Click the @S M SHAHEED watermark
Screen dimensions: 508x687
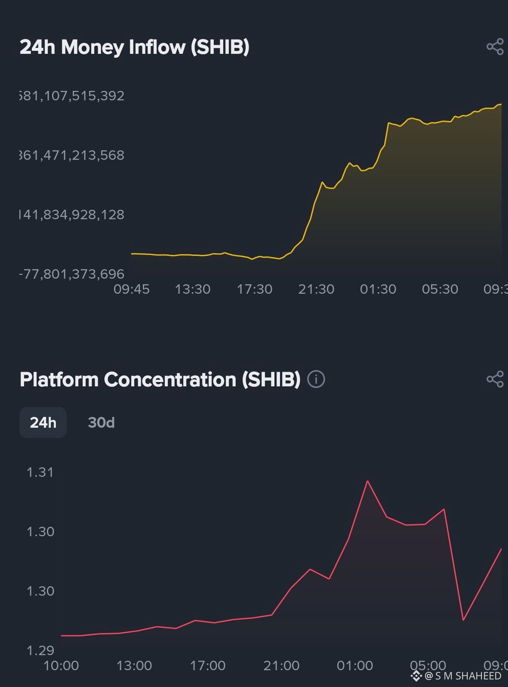[463, 676]
